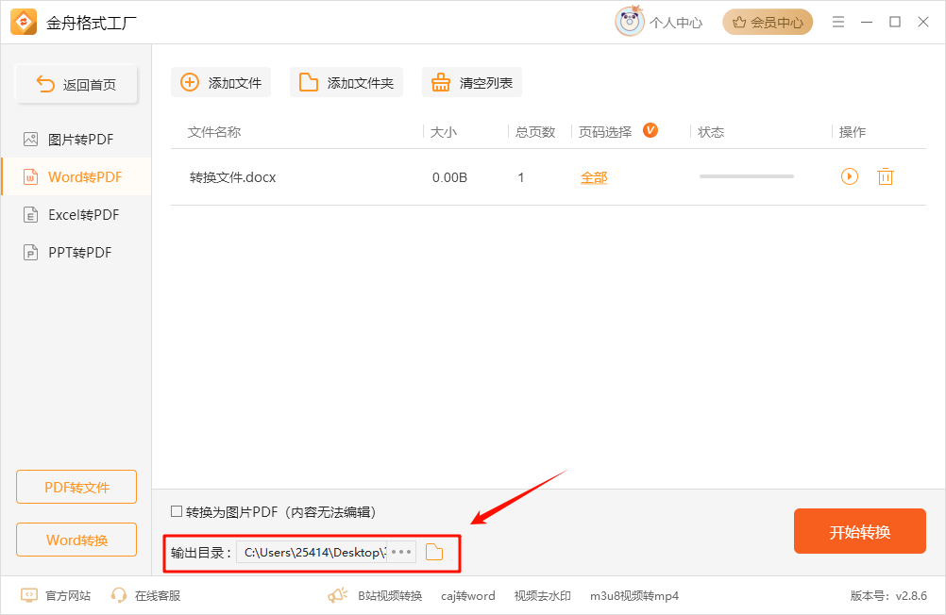Image resolution: width=946 pixels, height=615 pixels.
Task: Click the 开始转换 button
Action: point(860,531)
